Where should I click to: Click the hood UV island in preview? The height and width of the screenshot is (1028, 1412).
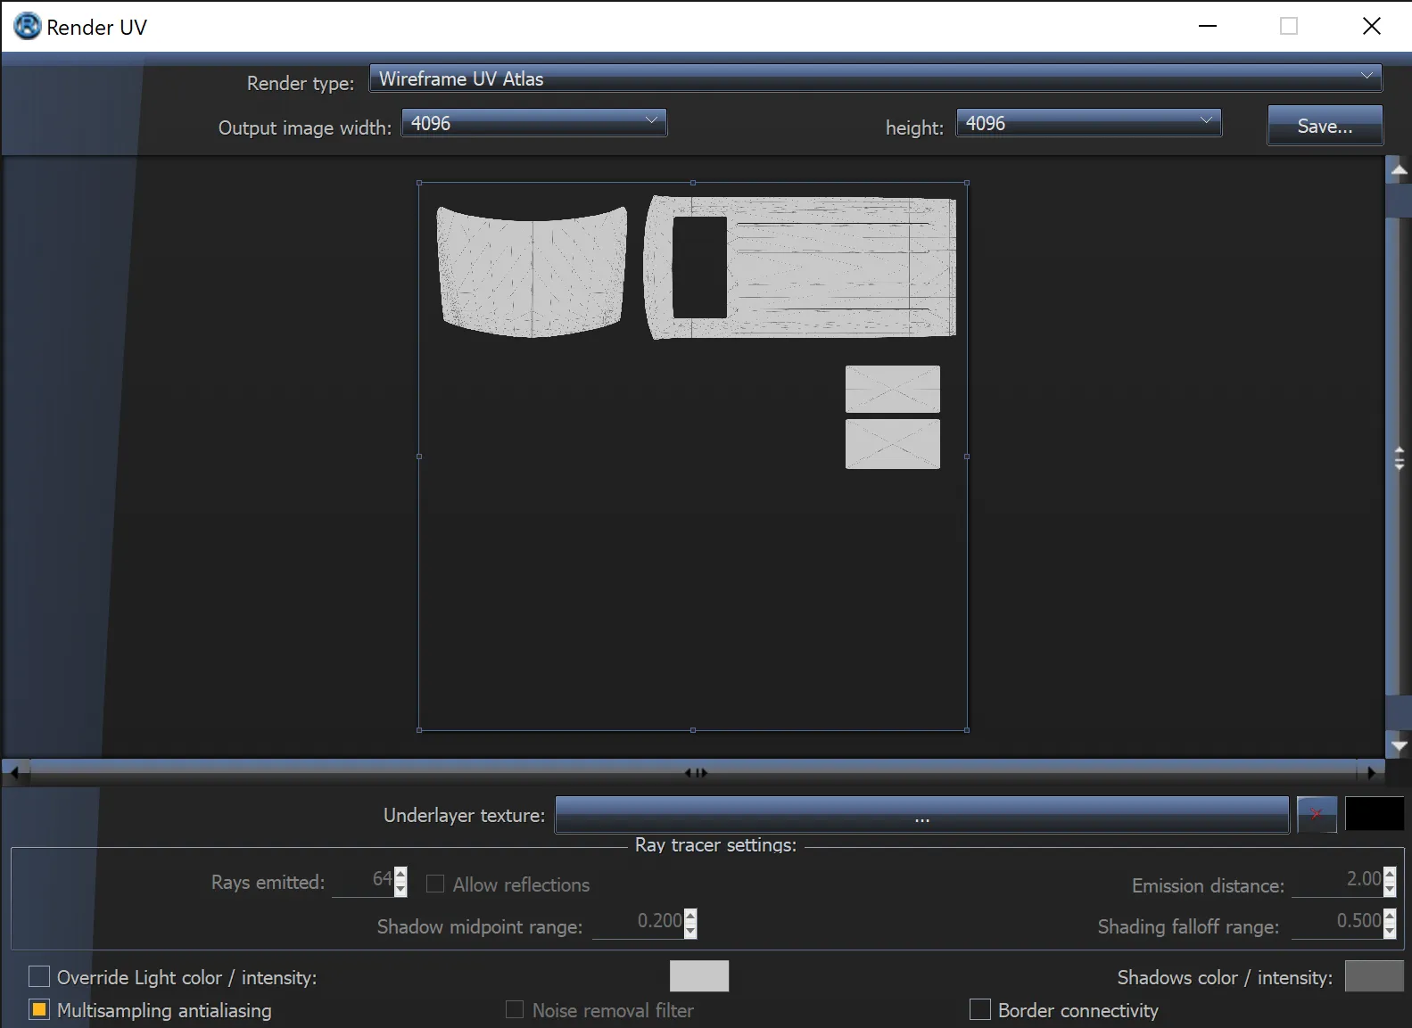532,272
